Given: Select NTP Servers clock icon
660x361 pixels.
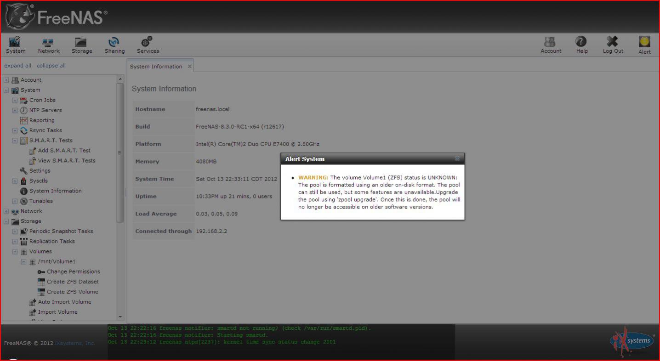Looking at the screenshot, I should [x=24, y=110].
